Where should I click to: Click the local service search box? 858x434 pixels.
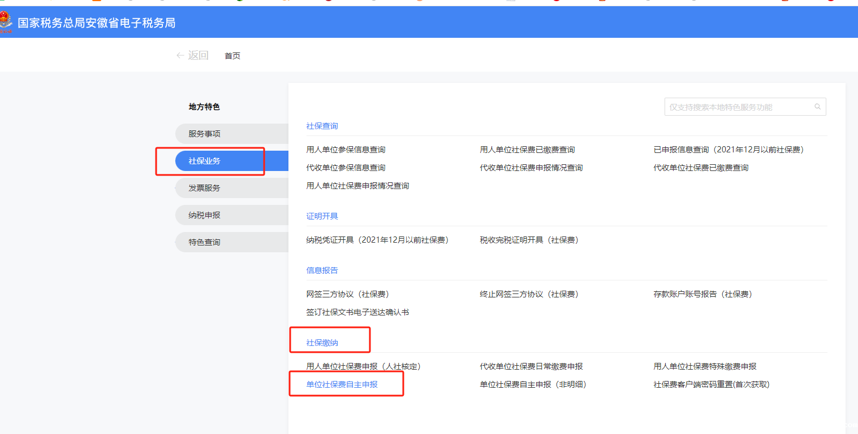(735, 107)
